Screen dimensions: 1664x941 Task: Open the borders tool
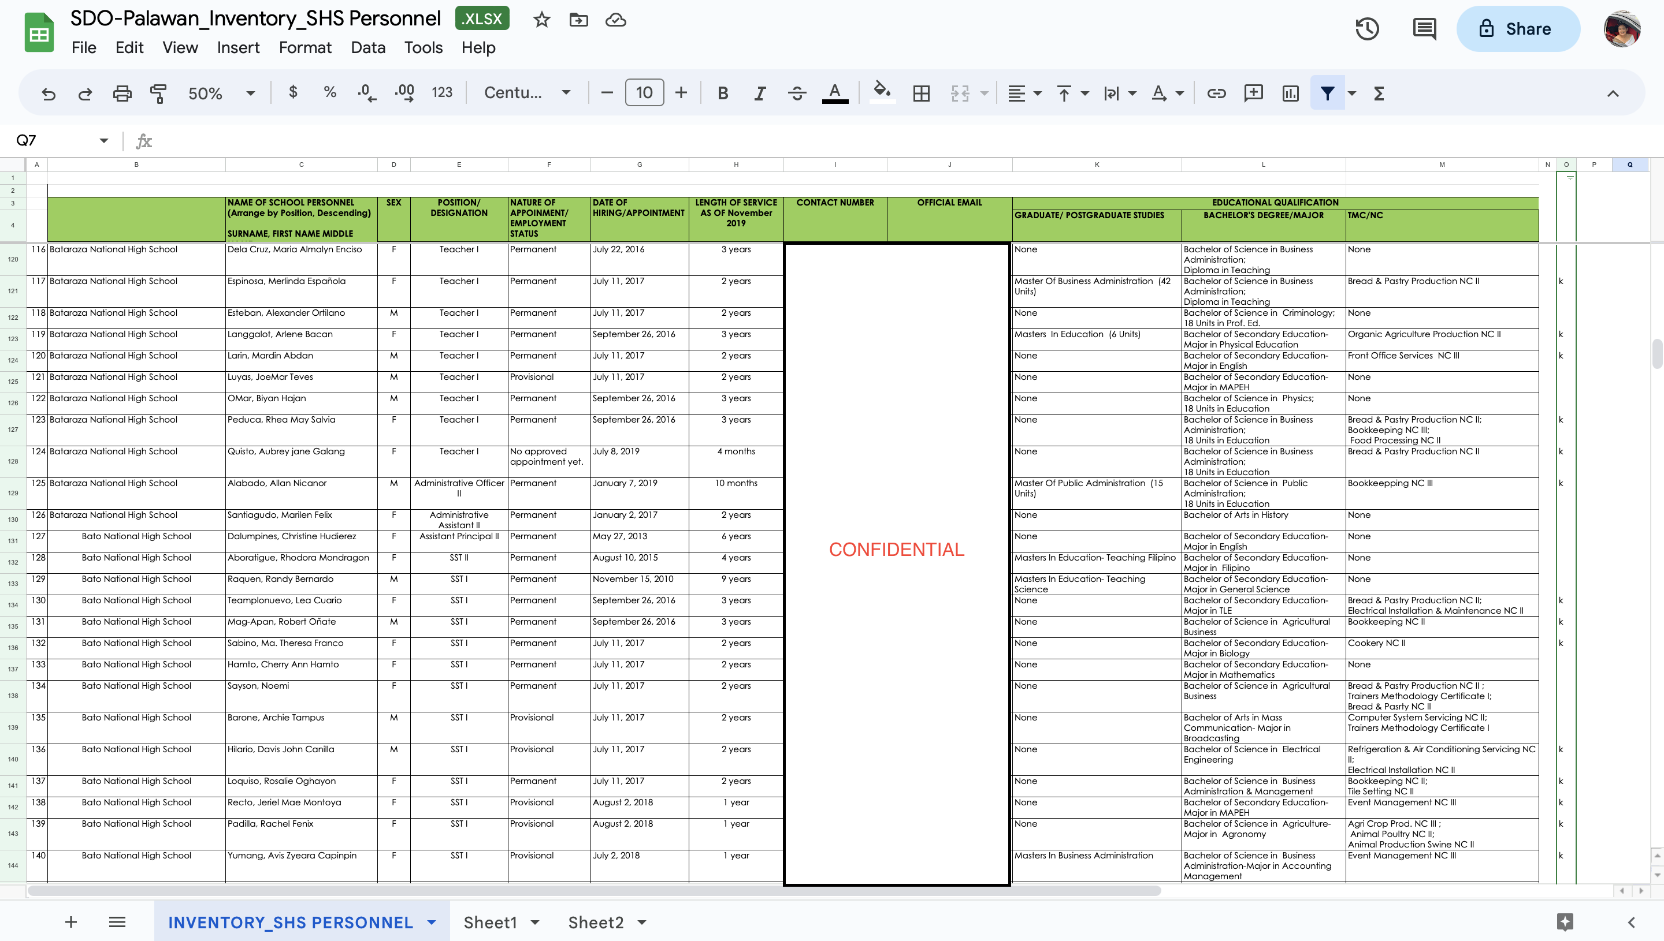921,93
